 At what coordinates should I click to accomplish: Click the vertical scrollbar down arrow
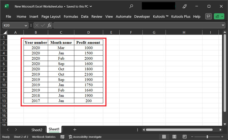[225, 124]
